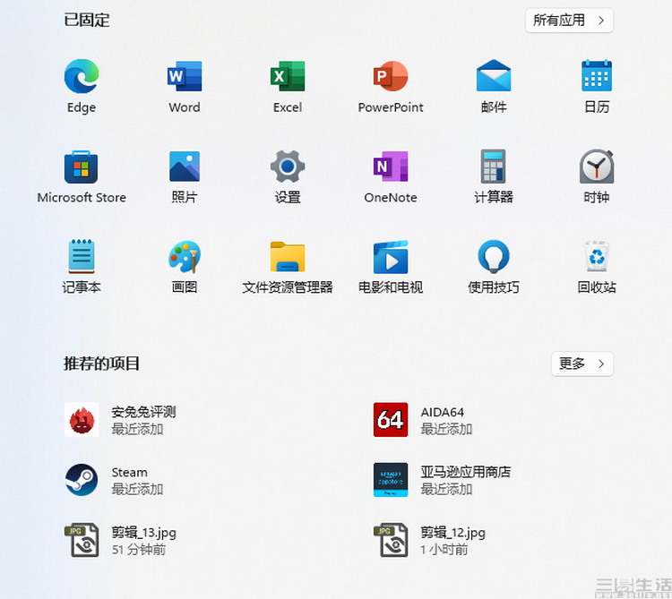This screenshot has width=672, height=599.
Task: Click the 剪辑_13.jpg filename text
Action: click(x=143, y=533)
